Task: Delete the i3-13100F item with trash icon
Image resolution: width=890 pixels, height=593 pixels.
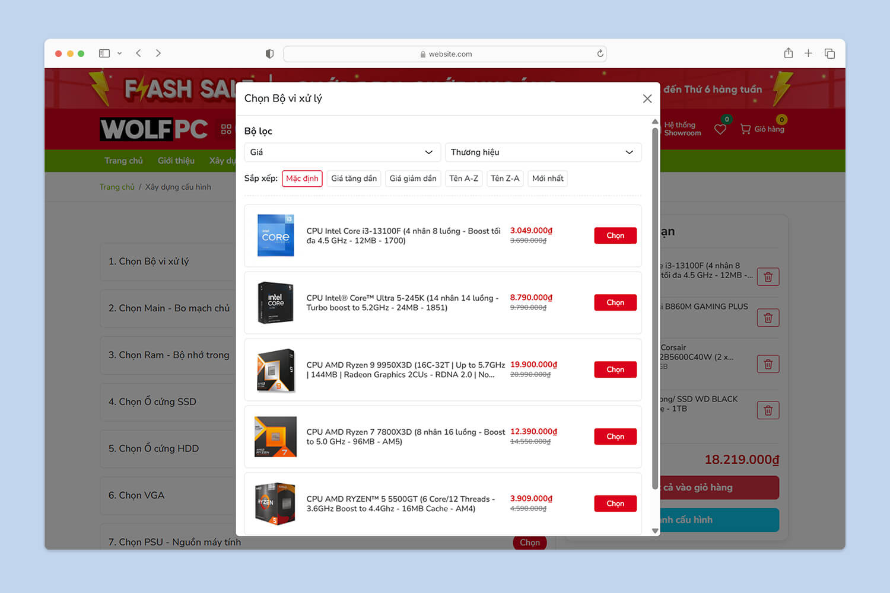Action: [768, 277]
